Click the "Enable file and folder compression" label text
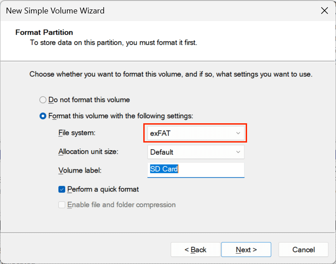 pyautogui.click(x=121, y=205)
